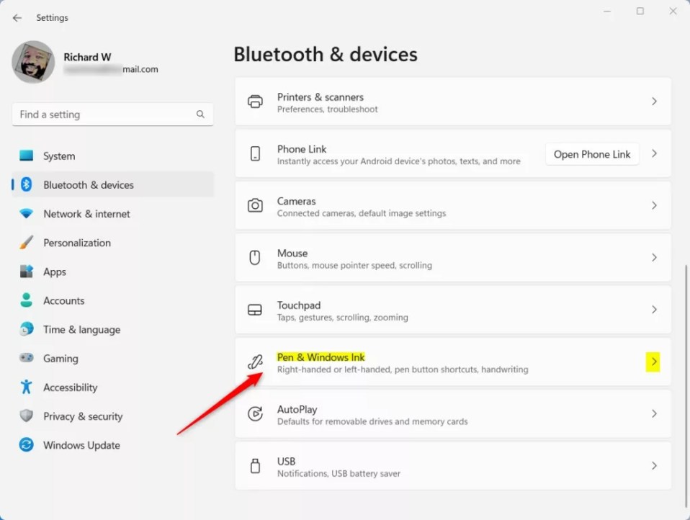Click the Pen & Windows Ink icon
The image size is (690, 520).
pos(255,362)
